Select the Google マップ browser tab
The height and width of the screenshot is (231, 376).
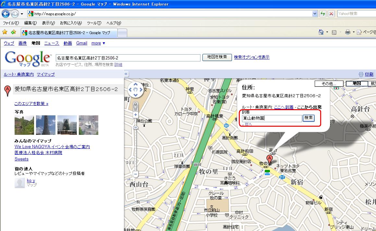pyautogui.click(x=69, y=33)
